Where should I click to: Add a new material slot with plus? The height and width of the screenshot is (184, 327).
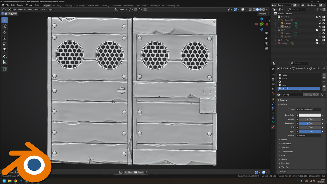coord(324,74)
